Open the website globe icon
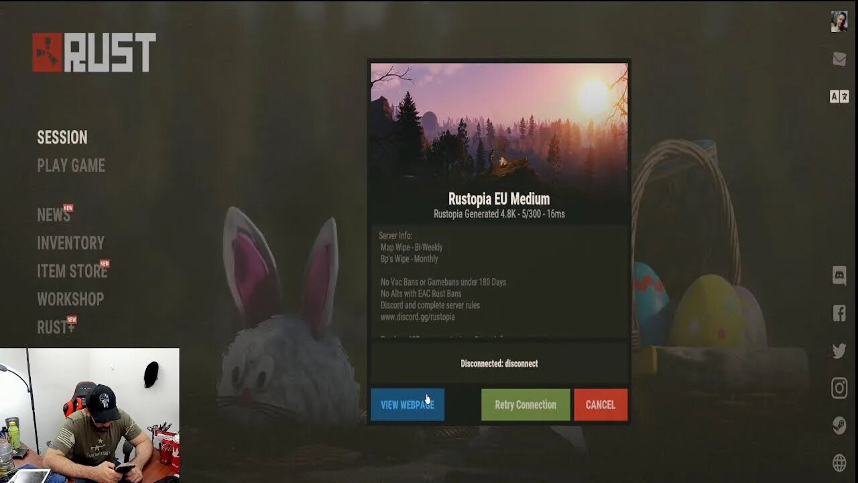The image size is (858, 483). (839, 462)
